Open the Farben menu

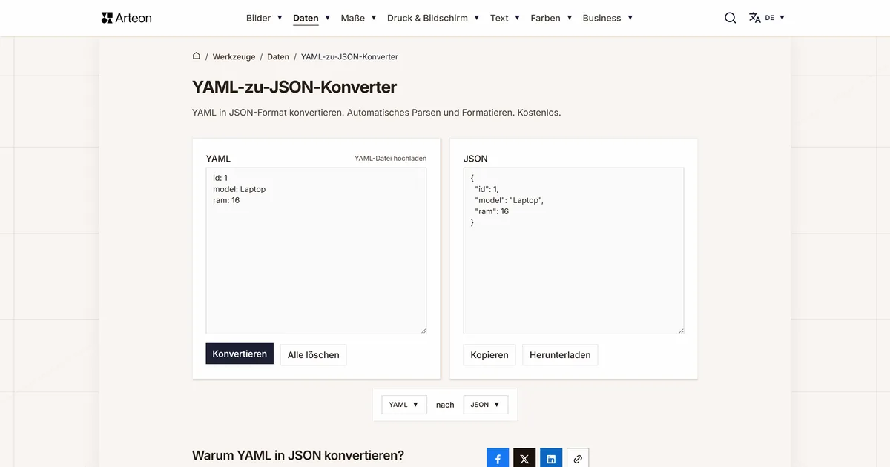[545, 18]
